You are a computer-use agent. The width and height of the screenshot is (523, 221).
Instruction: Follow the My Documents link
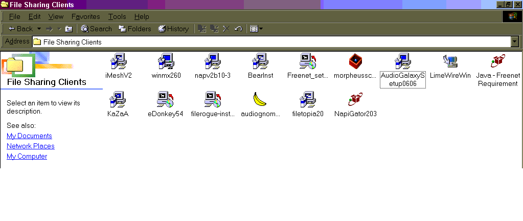tap(29, 136)
